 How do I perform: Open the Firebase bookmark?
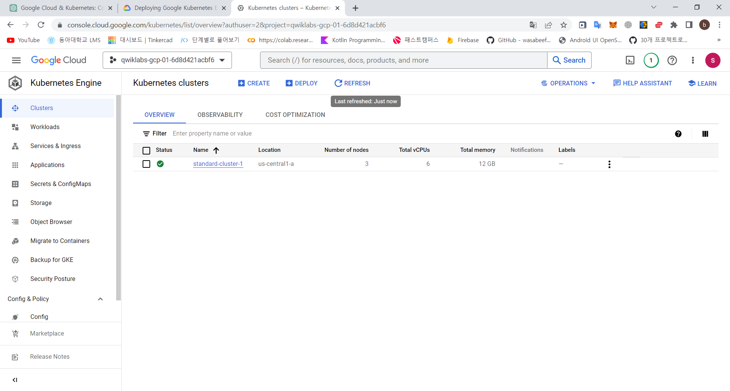463,40
